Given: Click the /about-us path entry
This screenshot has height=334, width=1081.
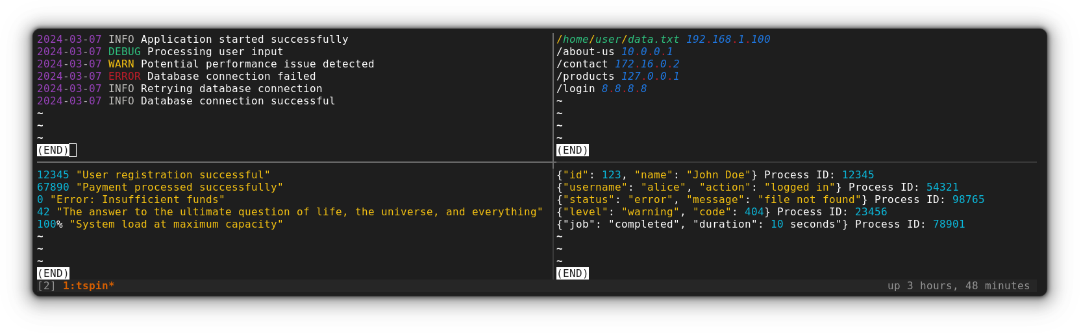Looking at the screenshot, I should [585, 52].
